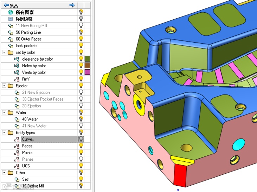Viewport: 257px width, 192px height.
Task: Collapse the Other folder
Action: pyautogui.click(x=4, y=173)
